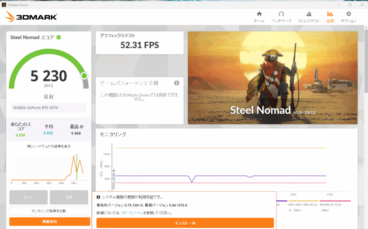Viewport: 368px width, 229px height.
Task: Click the green validated score checkmark
Action: (59, 37)
